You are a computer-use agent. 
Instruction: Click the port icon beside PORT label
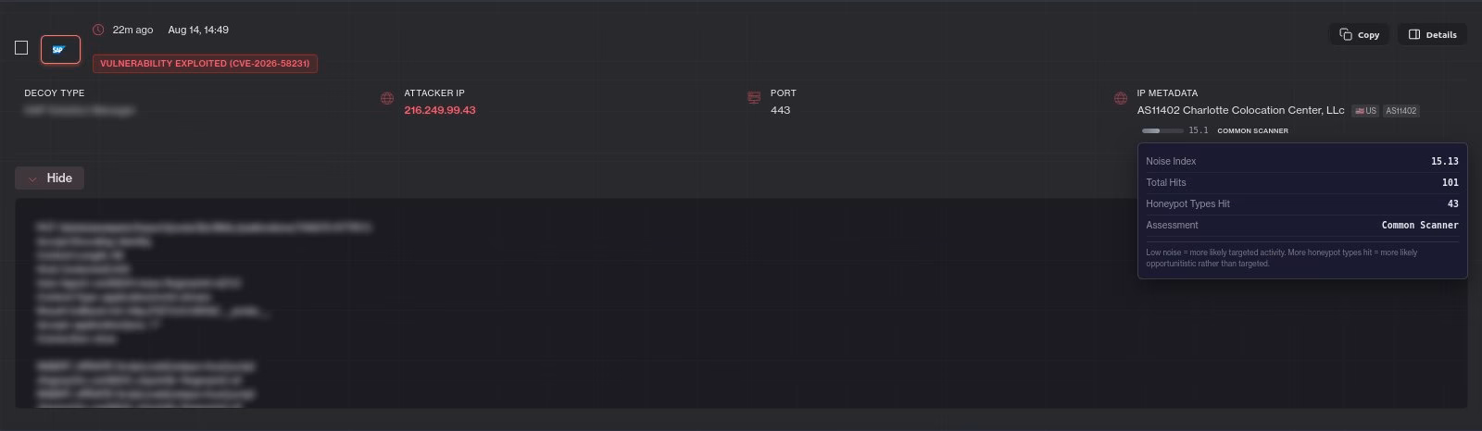(x=754, y=99)
